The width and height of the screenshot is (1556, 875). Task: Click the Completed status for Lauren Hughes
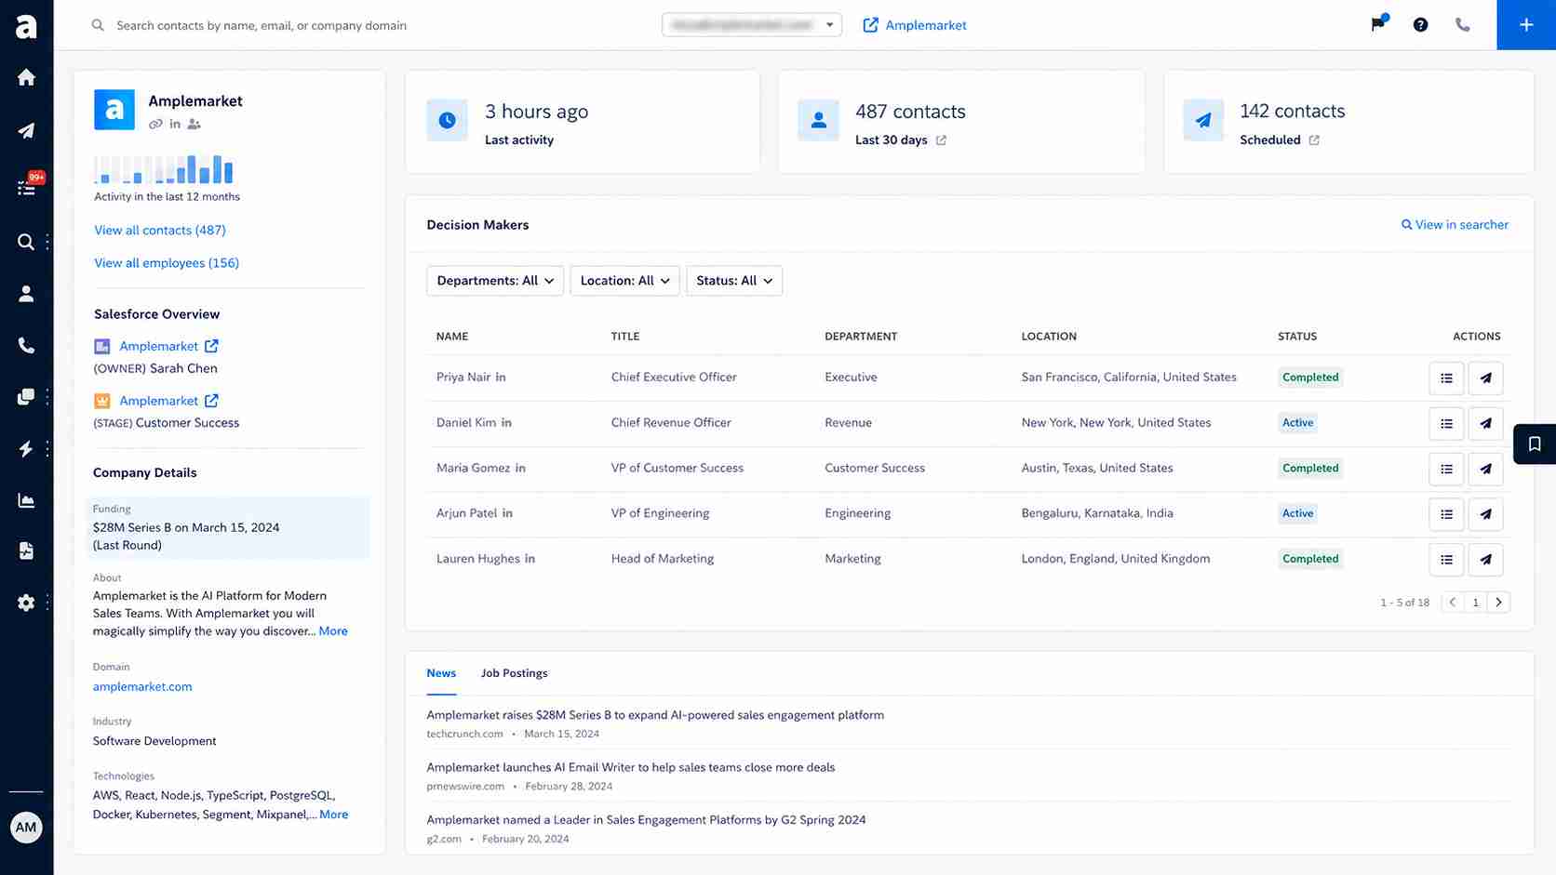click(1310, 559)
